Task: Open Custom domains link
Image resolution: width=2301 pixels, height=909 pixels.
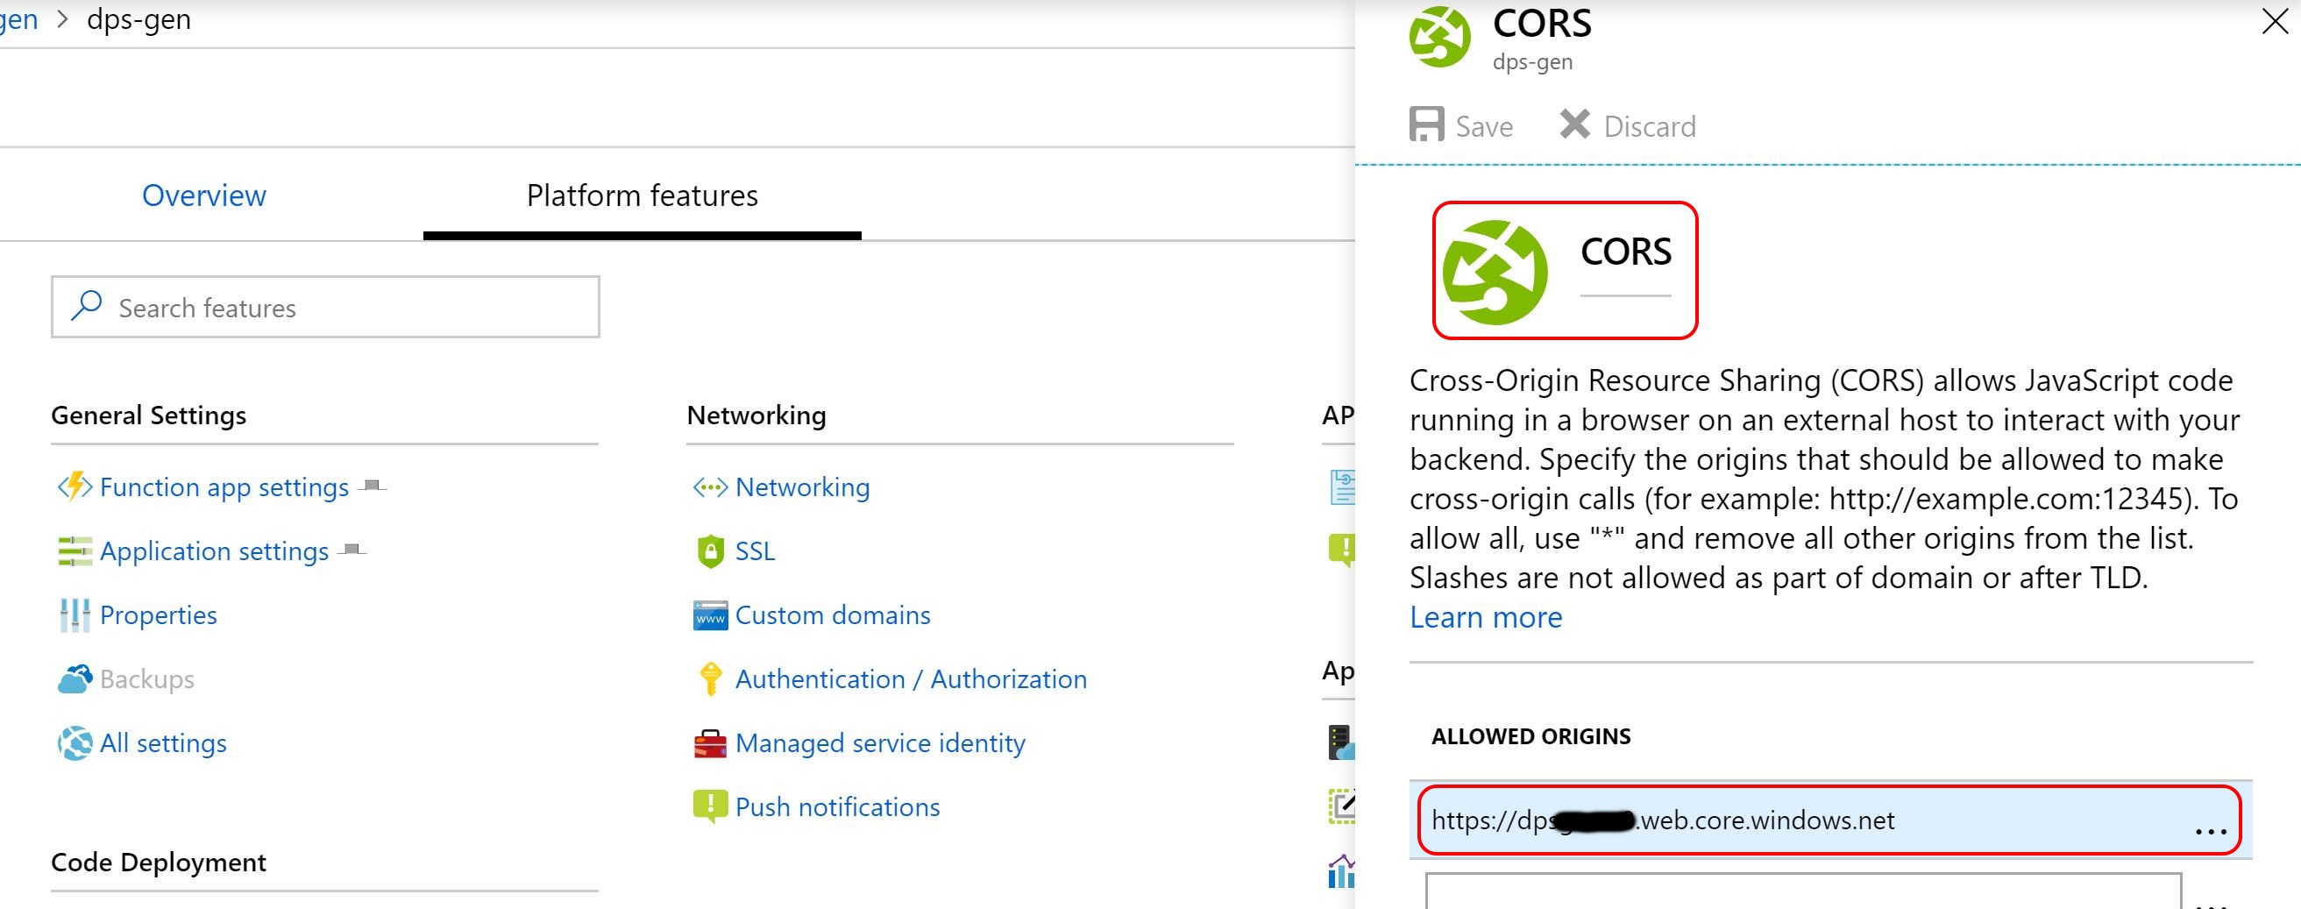Action: coord(833,615)
